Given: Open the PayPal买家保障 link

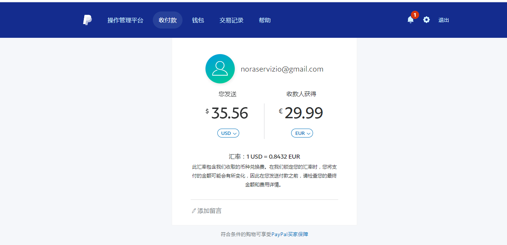Looking at the screenshot, I should pyautogui.click(x=290, y=234).
